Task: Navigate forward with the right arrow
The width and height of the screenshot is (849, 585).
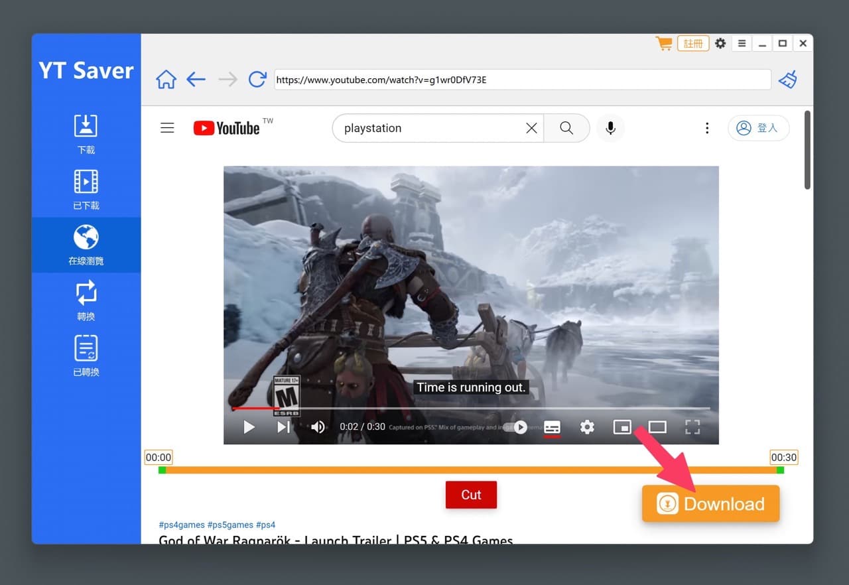Action: click(x=228, y=80)
